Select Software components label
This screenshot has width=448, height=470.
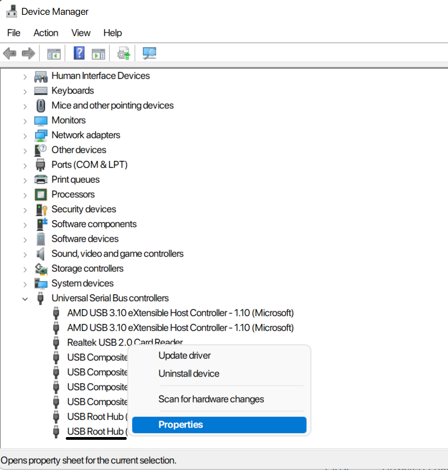(94, 224)
